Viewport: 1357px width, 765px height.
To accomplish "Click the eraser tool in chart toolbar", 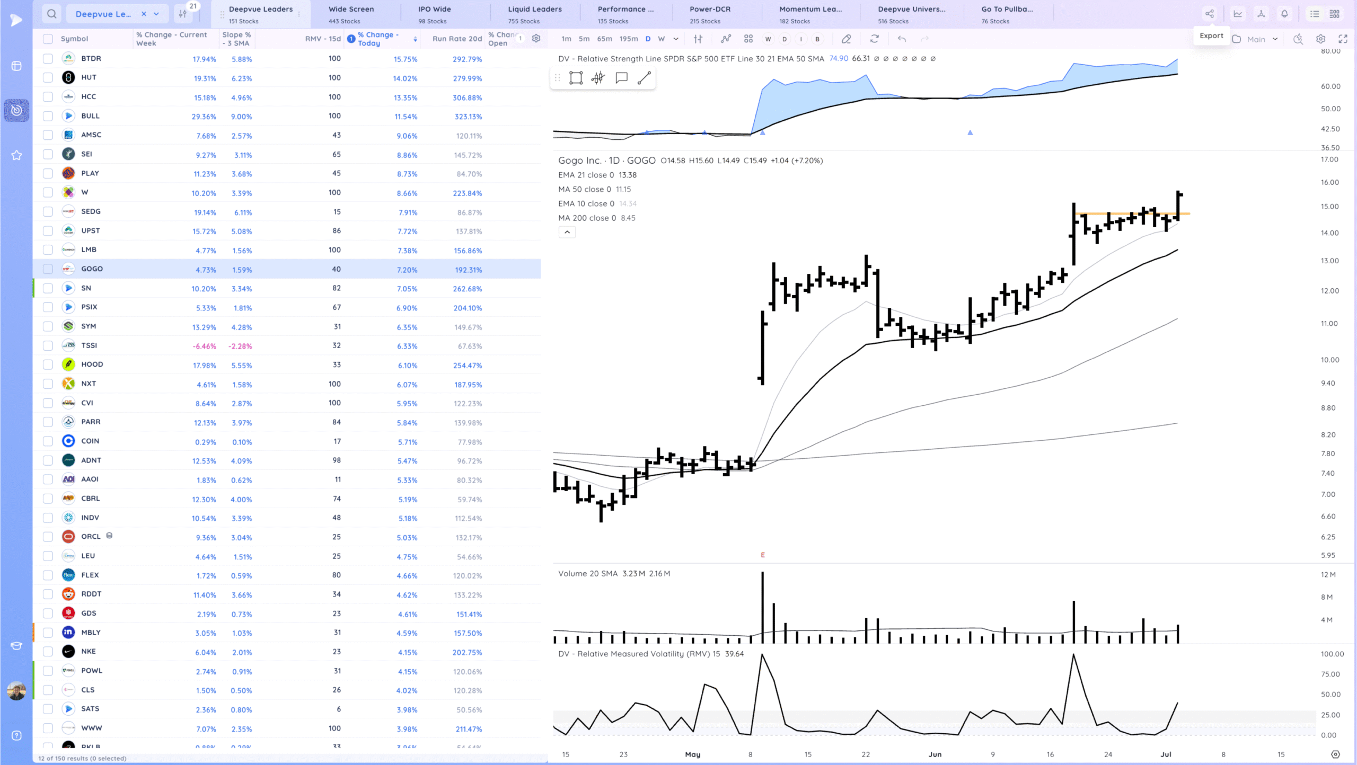I will (x=846, y=39).
